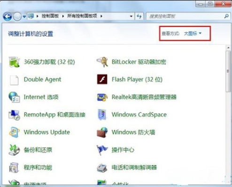This screenshot has height=187, width=232.
Task: Open the Windows 防火墙 link
Action: click(x=133, y=132)
